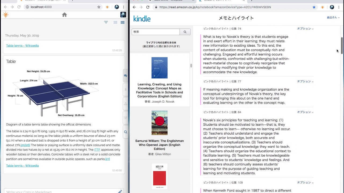Click the kindle logo
This screenshot has height=193, width=344.
click(x=142, y=18)
